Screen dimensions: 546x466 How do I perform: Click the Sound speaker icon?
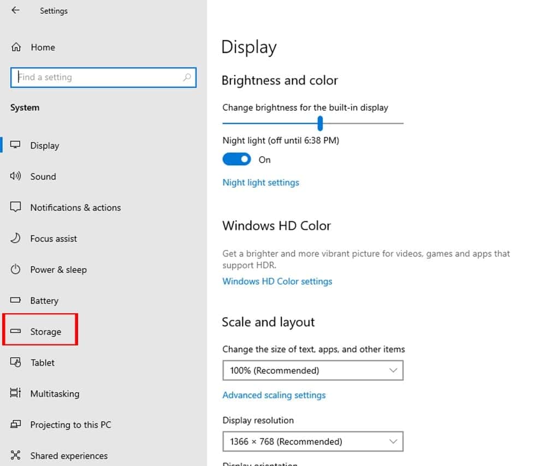point(16,176)
